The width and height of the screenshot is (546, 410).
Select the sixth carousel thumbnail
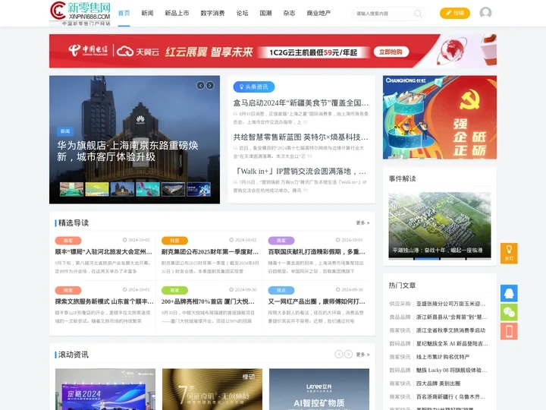[x=199, y=189]
